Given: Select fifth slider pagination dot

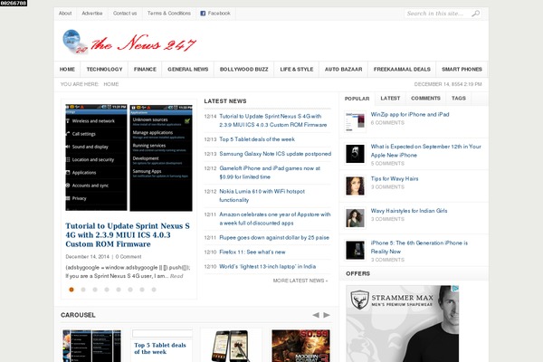Looking at the screenshot, I should [x=119, y=290].
